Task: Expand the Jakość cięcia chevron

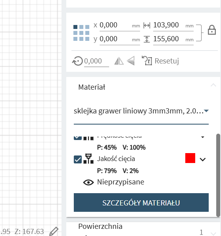Action: [202, 159]
